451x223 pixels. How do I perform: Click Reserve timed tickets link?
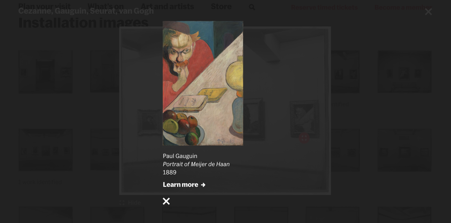click(324, 7)
